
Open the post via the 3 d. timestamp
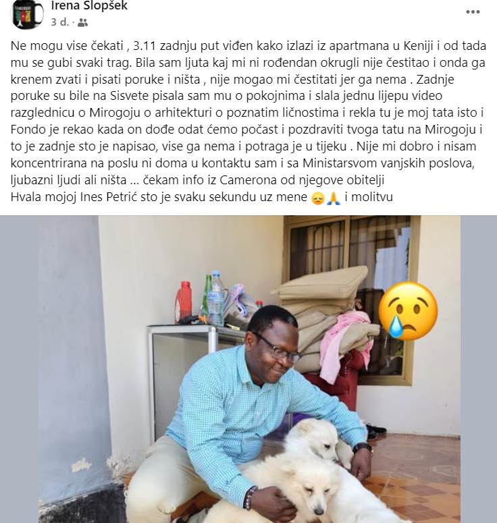click(x=59, y=22)
